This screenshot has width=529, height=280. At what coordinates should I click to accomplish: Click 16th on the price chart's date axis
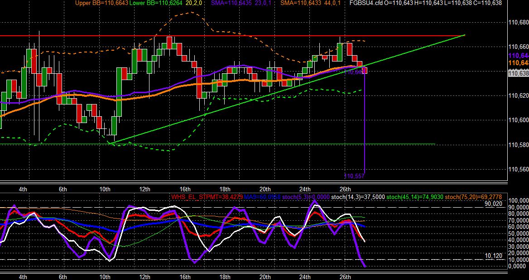pyautogui.click(x=185, y=189)
